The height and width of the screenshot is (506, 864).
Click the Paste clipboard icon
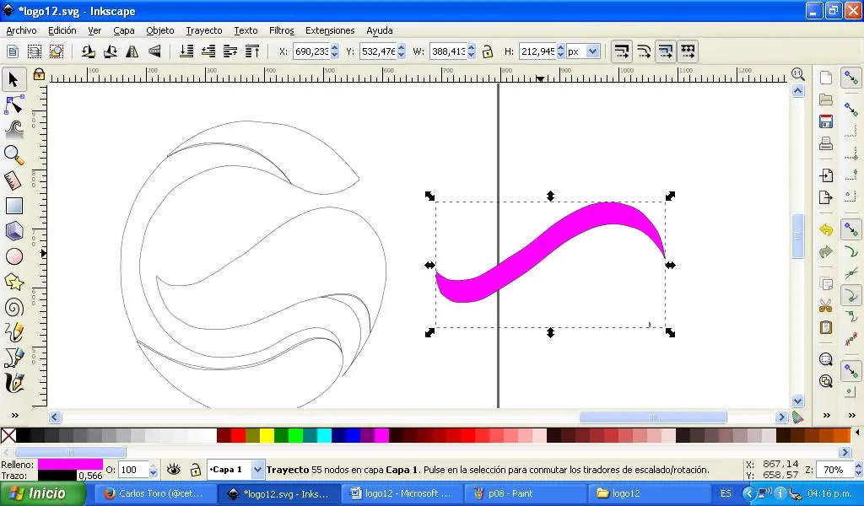click(825, 327)
